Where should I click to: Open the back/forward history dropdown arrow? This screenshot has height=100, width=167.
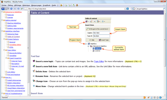point(8,9)
